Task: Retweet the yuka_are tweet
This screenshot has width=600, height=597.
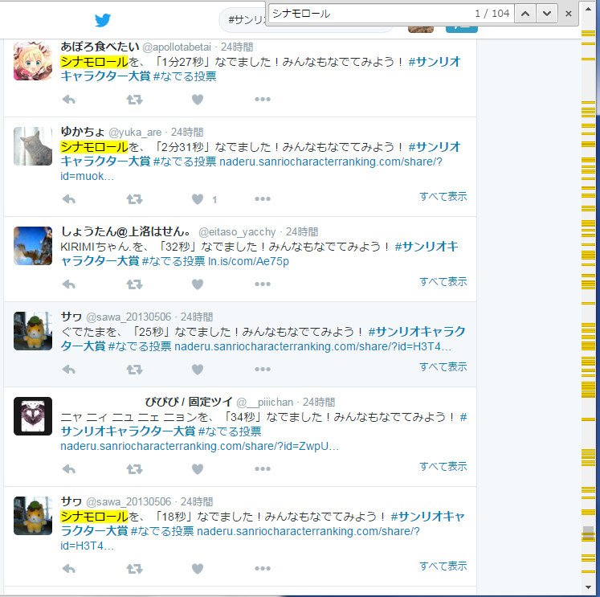Action: 134,199
